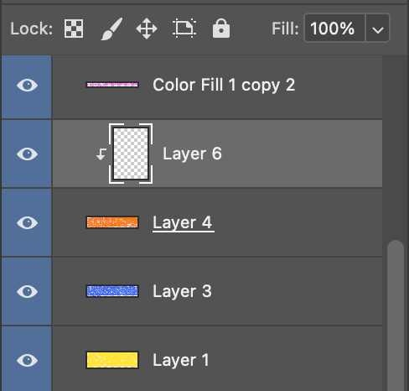Screen dimensions: 409x391
Task: Click Layer 6 clipping mask arrow icon
Action: pos(101,154)
